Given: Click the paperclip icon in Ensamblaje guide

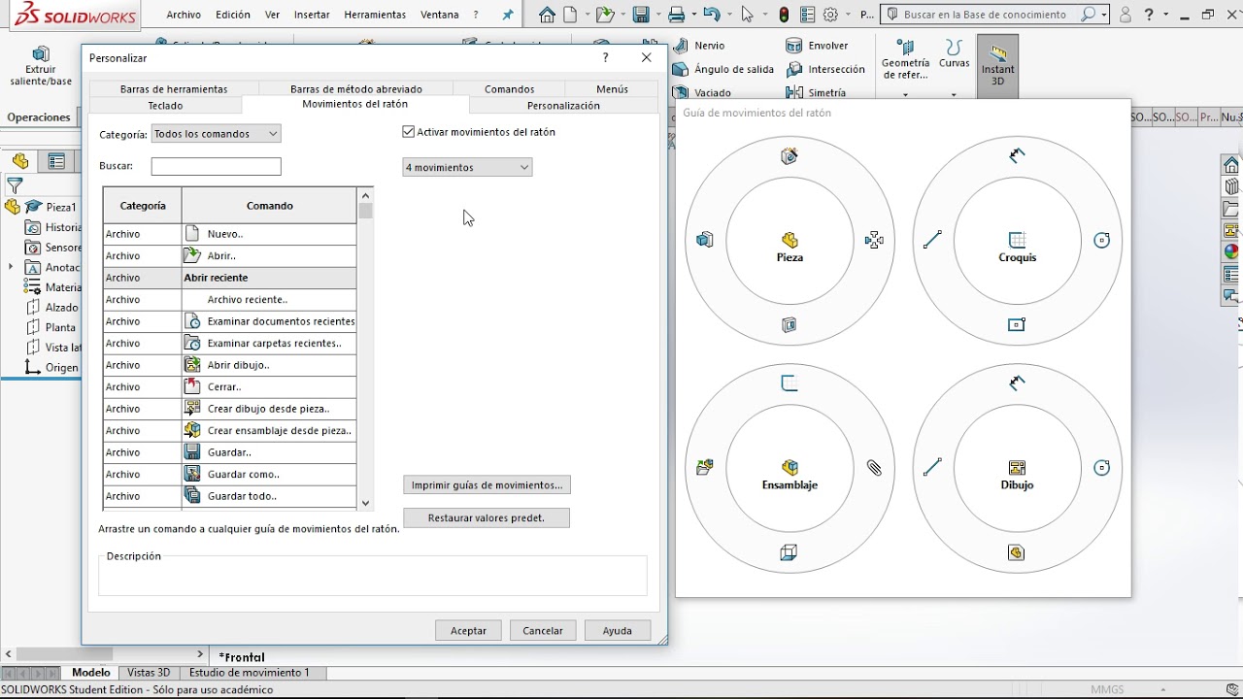Looking at the screenshot, I should coord(874,468).
